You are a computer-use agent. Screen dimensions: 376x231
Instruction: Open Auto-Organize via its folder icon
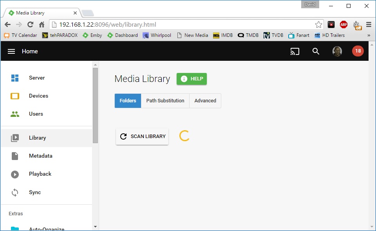tap(15, 228)
